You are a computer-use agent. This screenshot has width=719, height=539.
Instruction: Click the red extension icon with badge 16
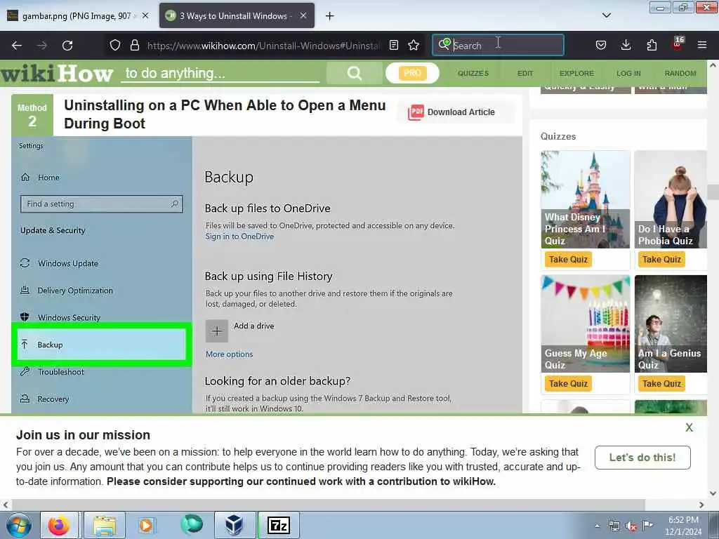(x=678, y=44)
